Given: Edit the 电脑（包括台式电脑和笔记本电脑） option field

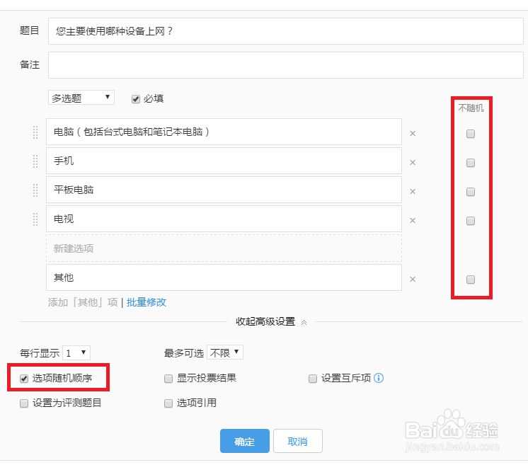Looking at the screenshot, I should pos(224,132).
